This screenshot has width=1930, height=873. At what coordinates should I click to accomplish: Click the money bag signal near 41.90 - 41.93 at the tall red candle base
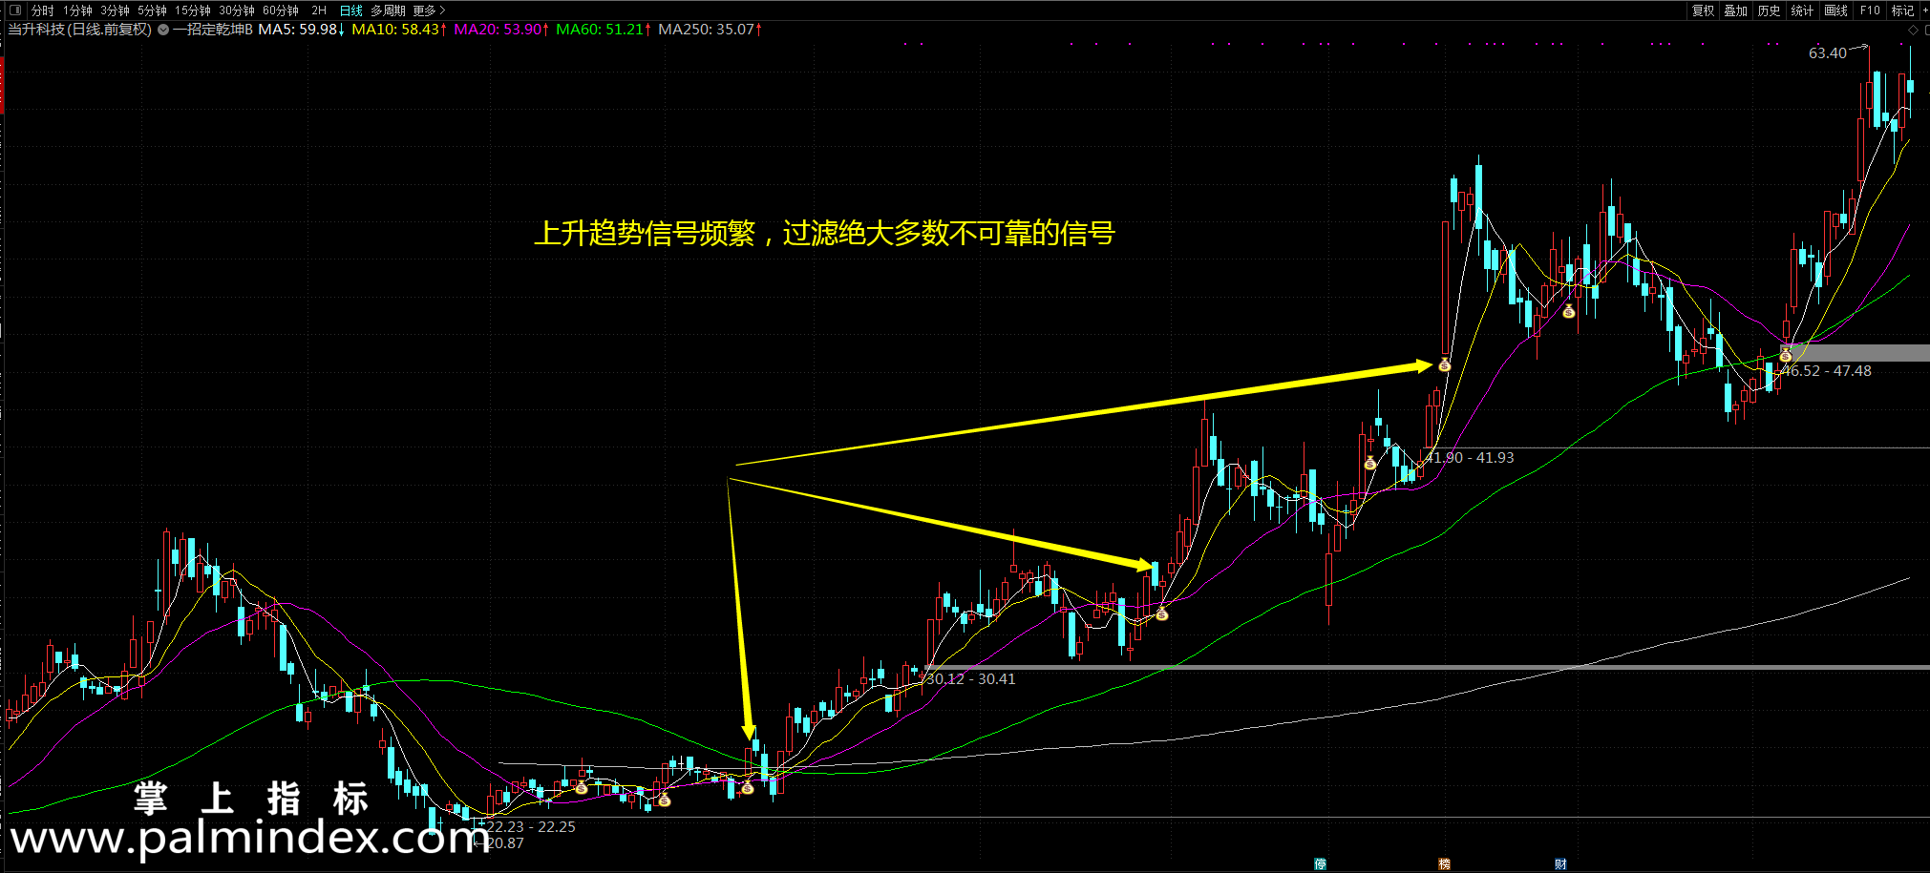coord(1445,364)
